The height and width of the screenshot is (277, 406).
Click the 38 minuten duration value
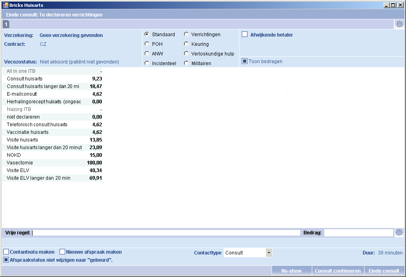coord(390,253)
